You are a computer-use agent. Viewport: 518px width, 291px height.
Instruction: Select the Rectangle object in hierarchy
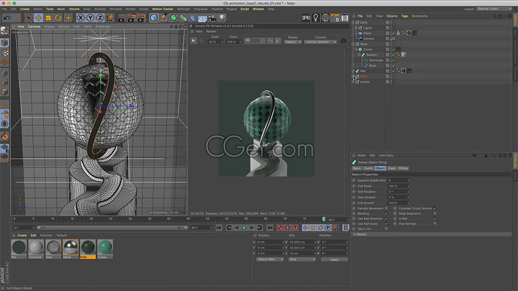376,60
